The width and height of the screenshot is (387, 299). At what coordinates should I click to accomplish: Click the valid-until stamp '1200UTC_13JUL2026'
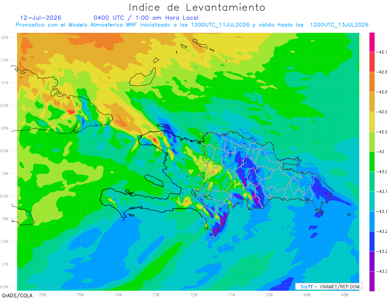pos(339,25)
